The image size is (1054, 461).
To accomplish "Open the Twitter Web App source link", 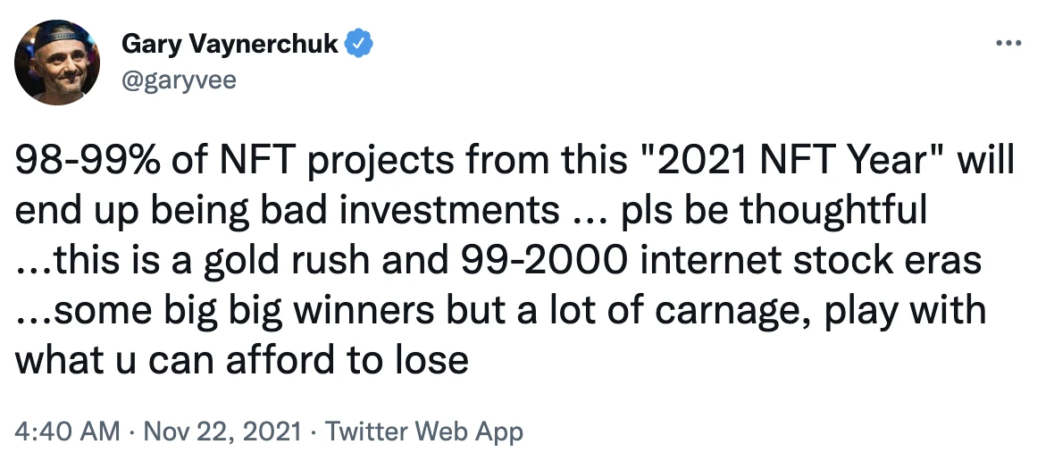I will tap(424, 431).
